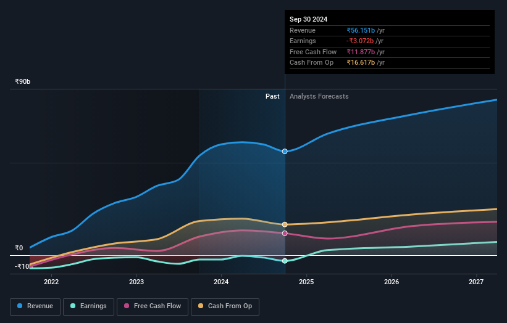Image resolution: width=507 pixels, height=323 pixels.
Task: Click the 2025 x-axis label
Action: pos(306,282)
